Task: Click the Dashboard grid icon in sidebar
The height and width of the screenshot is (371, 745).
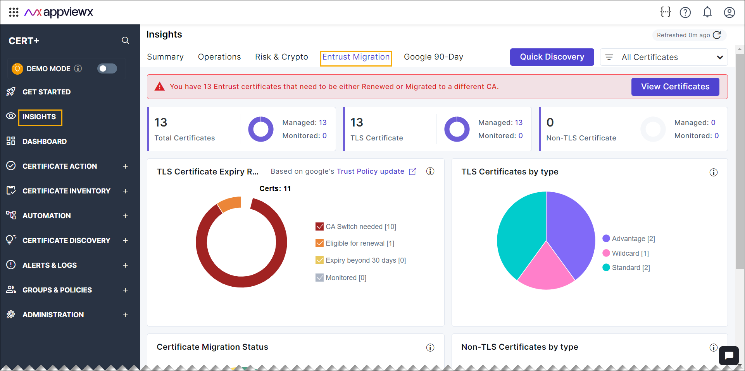Action: (x=11, y=141)
